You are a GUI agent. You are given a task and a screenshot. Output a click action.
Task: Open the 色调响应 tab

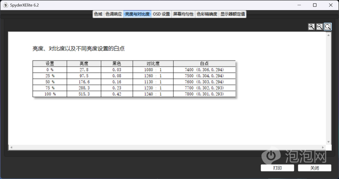[x=113, y=14]
